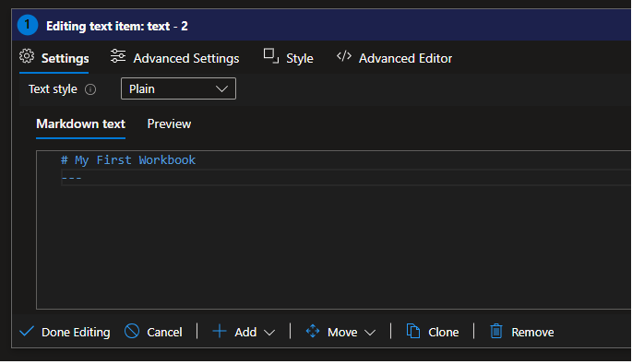
Task: Select the Markdown text tab
Action: 80,124
